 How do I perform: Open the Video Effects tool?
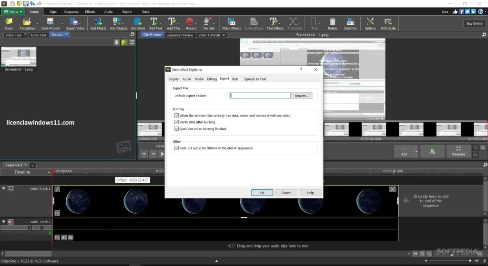tap(231, 24)
